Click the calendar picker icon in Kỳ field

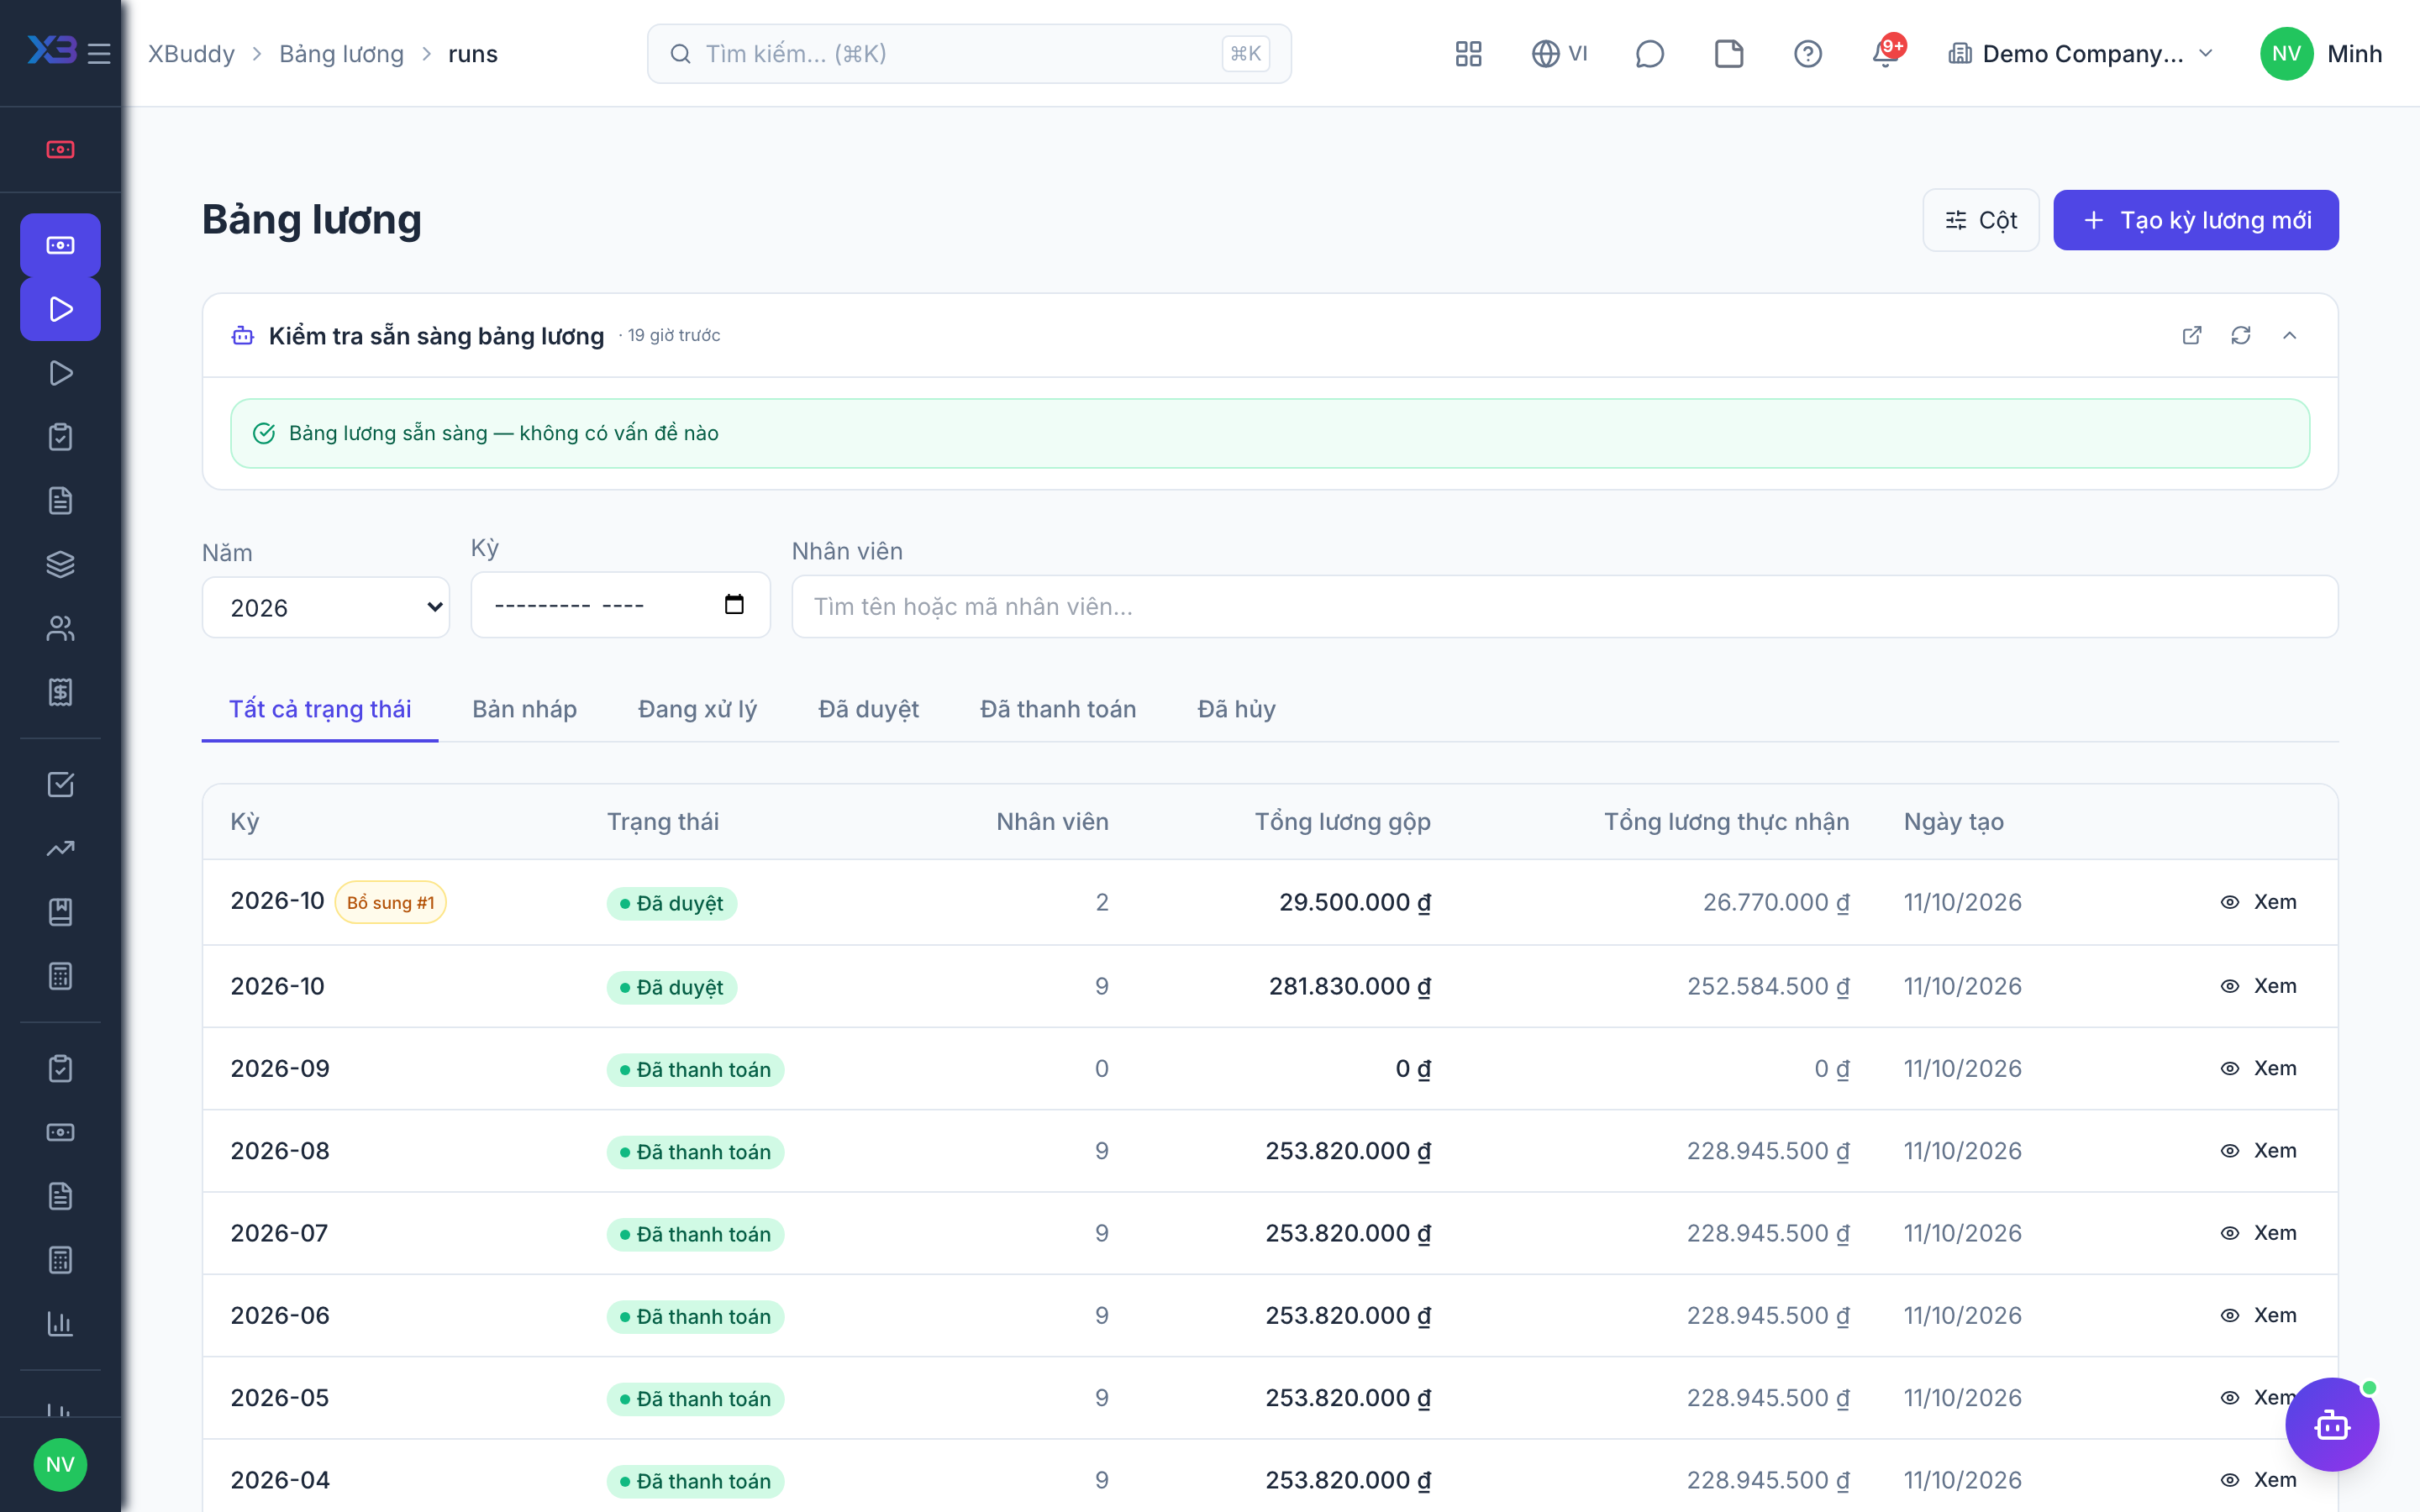click(734, 604)
